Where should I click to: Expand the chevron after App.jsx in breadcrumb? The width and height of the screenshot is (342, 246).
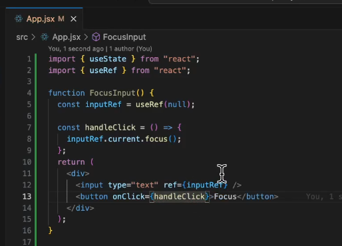pyautogui.click(x=86, y=37)
